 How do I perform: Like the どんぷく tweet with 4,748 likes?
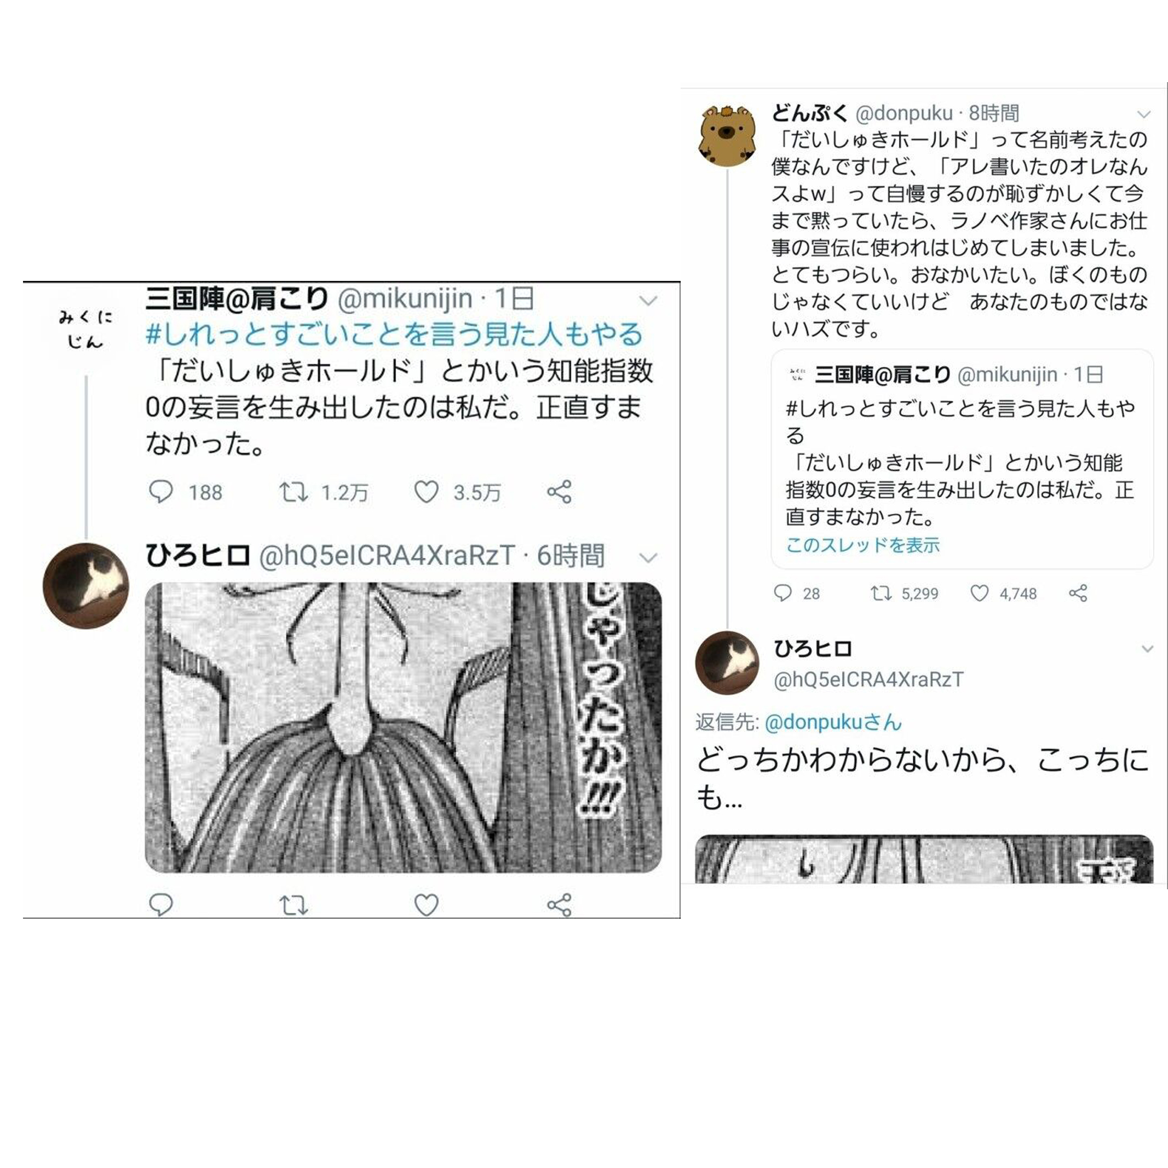(x=980, y=593)
